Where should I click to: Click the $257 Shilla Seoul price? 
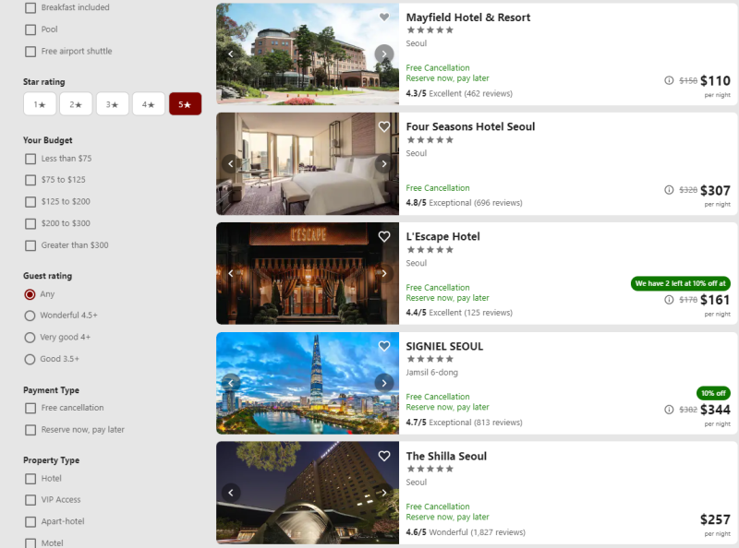715,519
